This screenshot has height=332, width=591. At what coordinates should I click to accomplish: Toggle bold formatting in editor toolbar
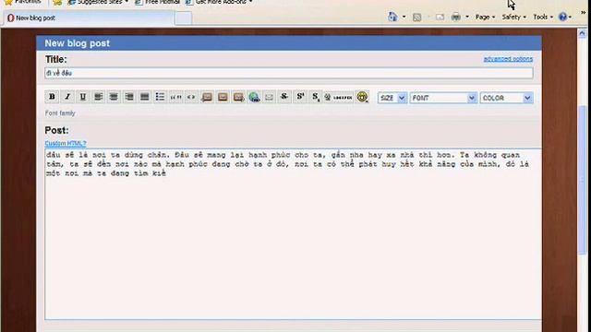click(x=52, y=97)
